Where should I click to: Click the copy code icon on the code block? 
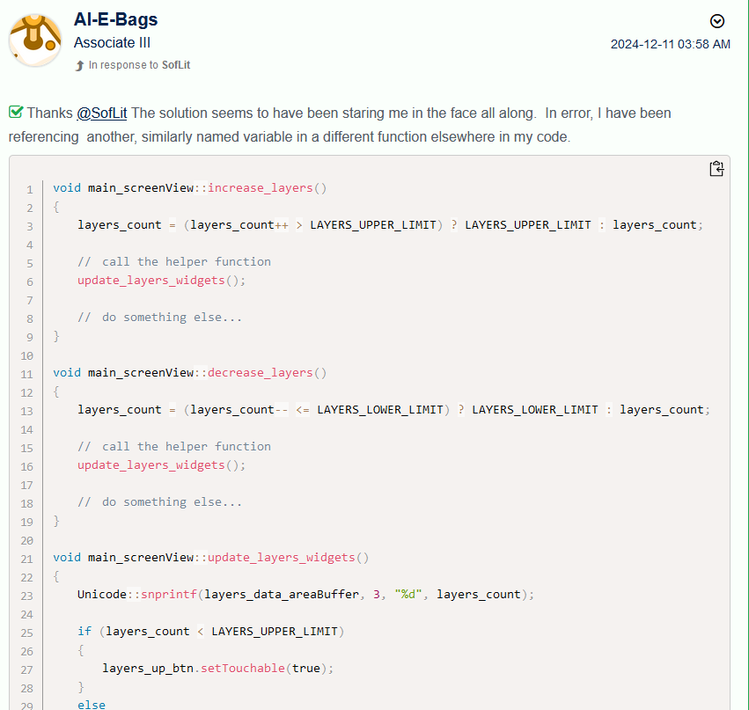tap(716, 168)
